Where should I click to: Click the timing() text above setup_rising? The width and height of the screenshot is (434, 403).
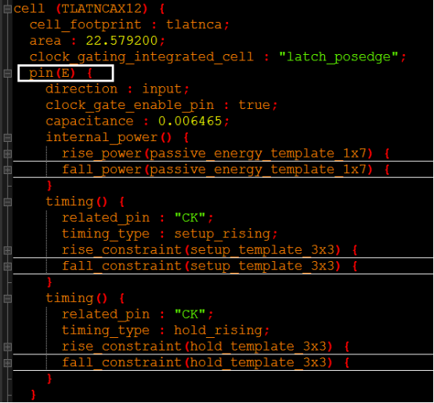tap(77, 201)
